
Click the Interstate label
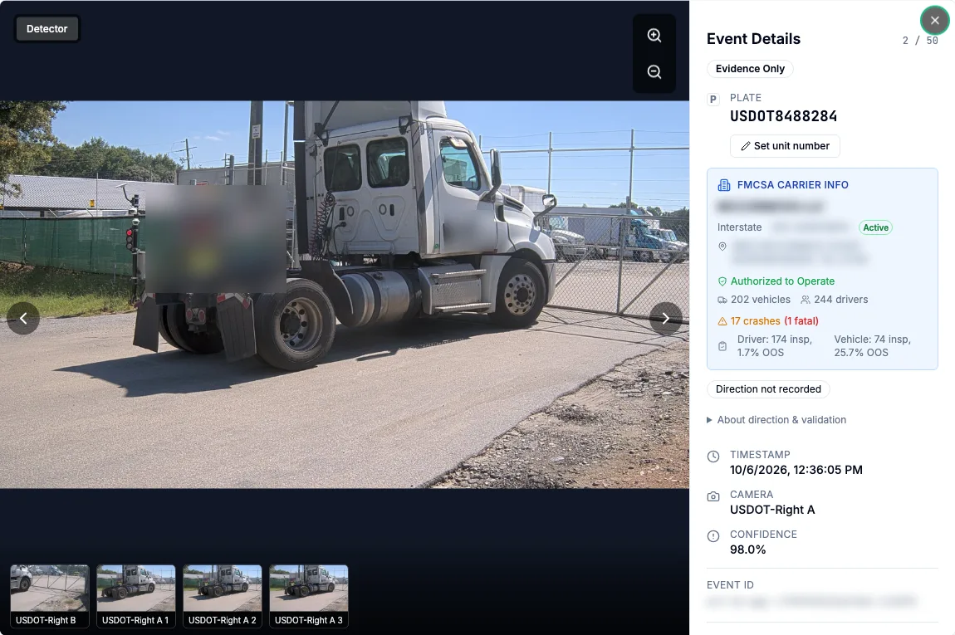coord(739,227)
